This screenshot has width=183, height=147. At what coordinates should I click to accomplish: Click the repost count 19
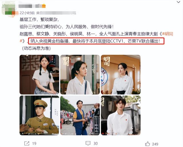(x=34, y=144)
